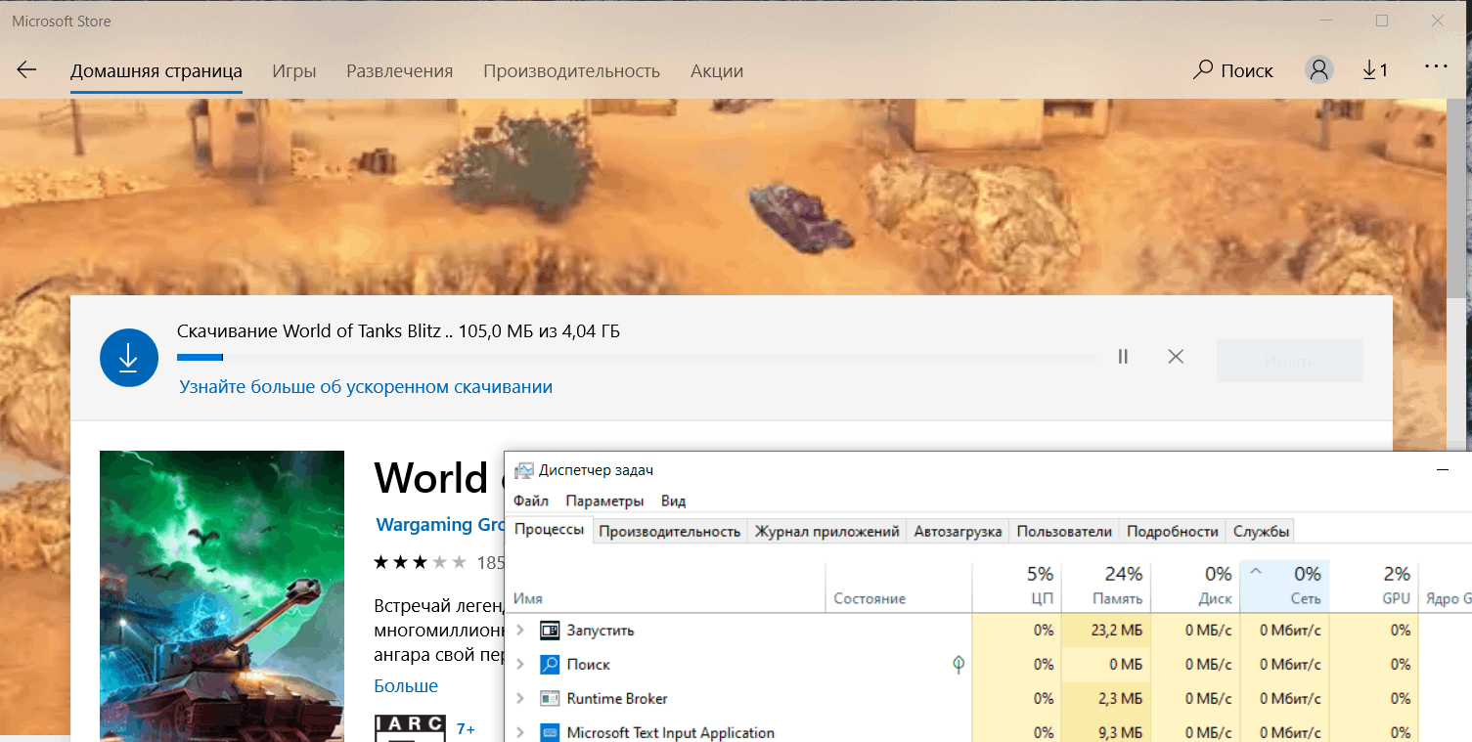Screen dimensions: 1472x742
Task: Click the Поиск process magnifier icon
Action: click(x=550, y=665)
